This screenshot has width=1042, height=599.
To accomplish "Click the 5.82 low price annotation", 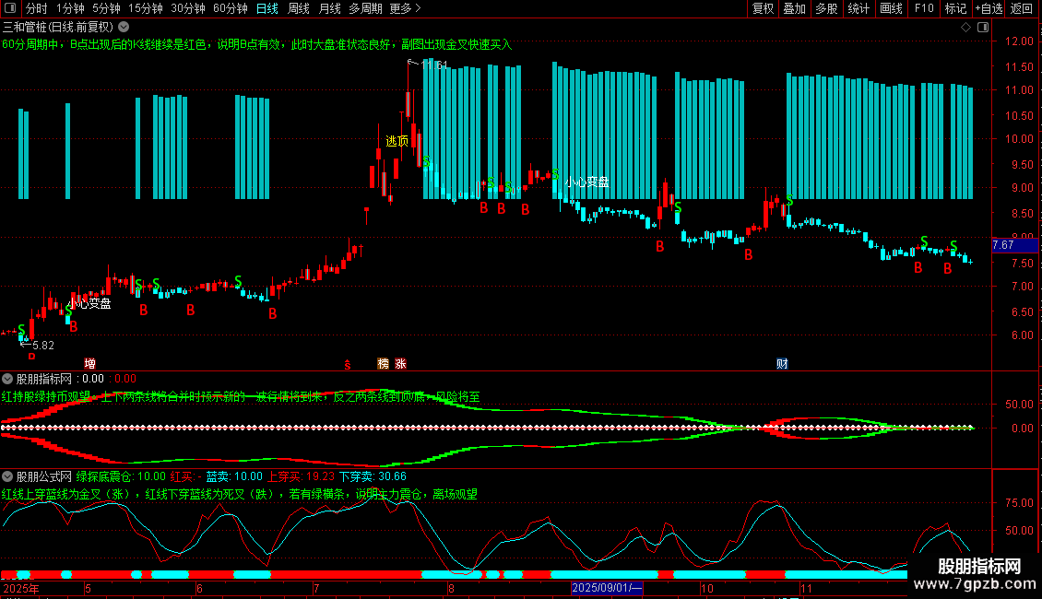I will (43, 346).
